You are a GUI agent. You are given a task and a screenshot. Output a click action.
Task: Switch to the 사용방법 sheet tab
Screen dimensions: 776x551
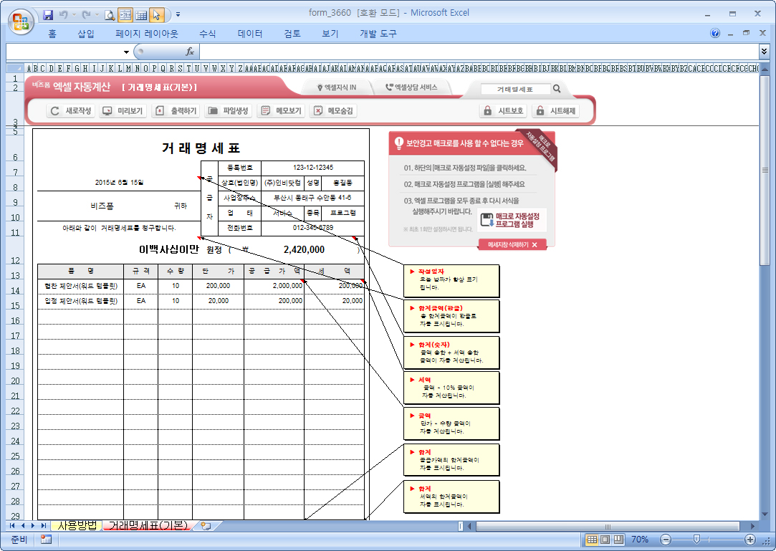pyautogui.click(x=76, y=526)
